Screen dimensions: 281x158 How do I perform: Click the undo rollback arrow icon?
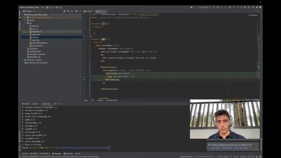(249, 7)
